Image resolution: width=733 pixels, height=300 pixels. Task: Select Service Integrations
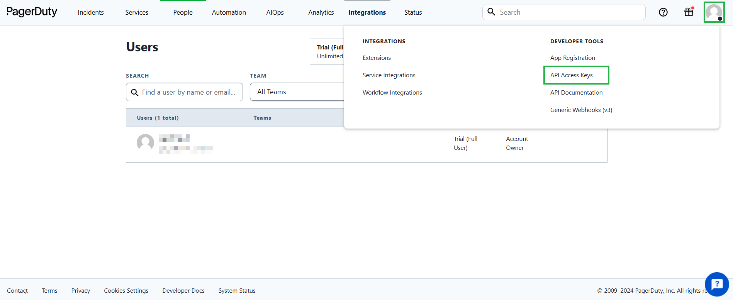pos(389,75)
